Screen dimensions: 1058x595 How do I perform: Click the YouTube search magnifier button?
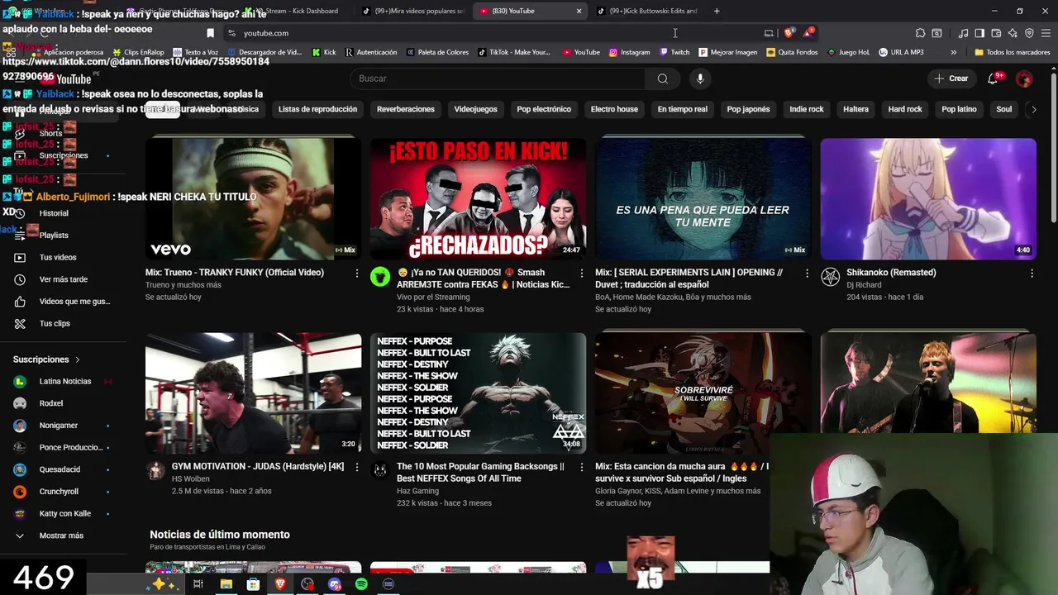pyautogui.click(x=663, y=79)
